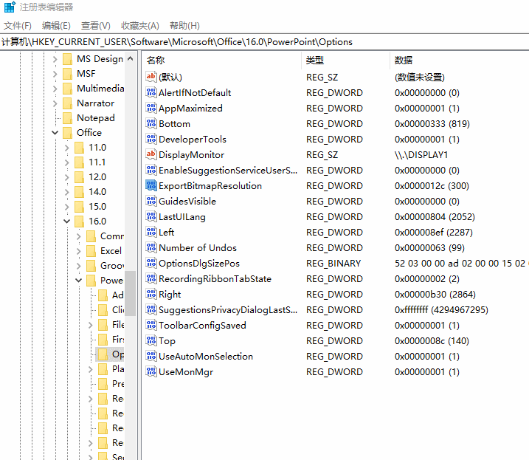Open the 编辑(E) menu
Viewport: 529px width, 460px height.
pos(56,26)
